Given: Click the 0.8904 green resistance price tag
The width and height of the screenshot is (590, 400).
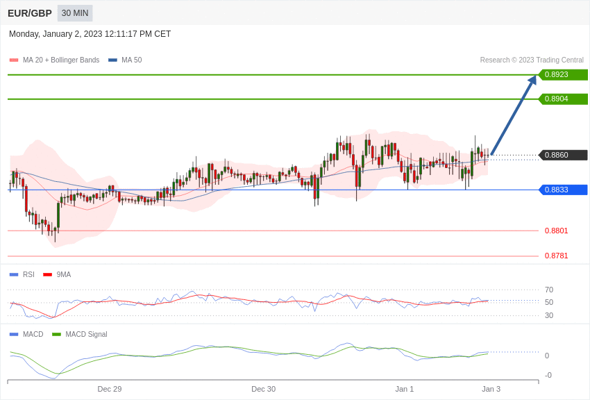Looking at the screenshot, I should point(563,99).
